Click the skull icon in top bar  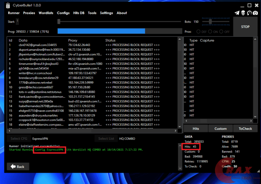(x=243, y=13)
